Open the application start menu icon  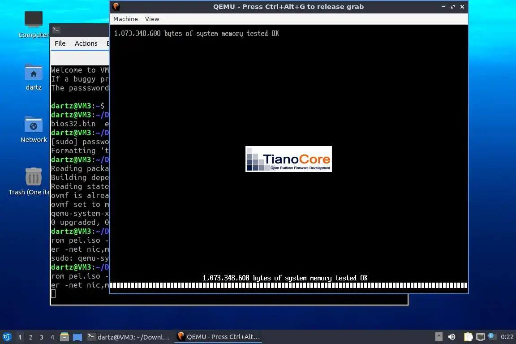click(x=7, y=337)
